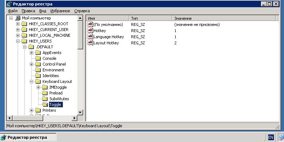Select the Substitutes key label
284x142 pixels.
click(59, 99)
